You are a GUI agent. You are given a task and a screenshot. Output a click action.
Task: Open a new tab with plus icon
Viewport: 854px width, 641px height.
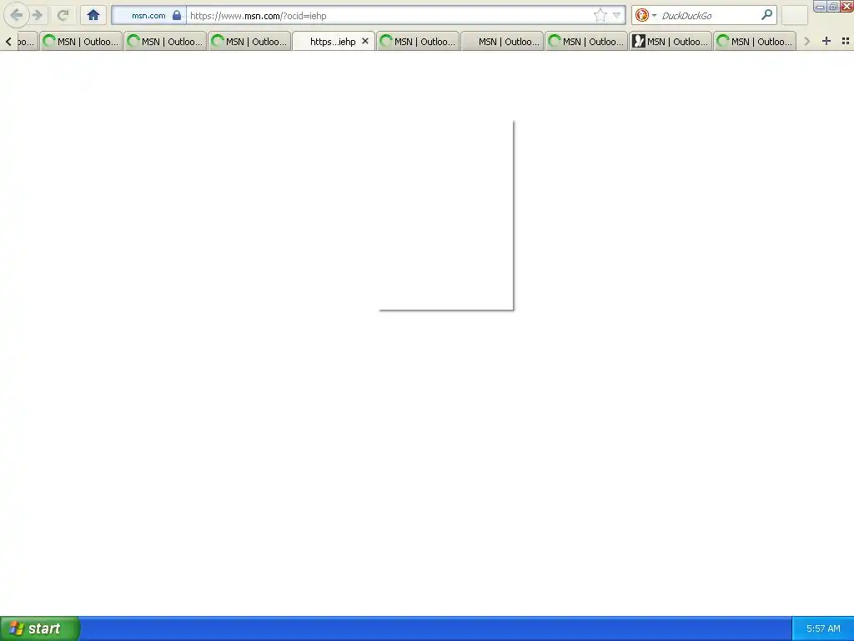[x=826, y=41]
